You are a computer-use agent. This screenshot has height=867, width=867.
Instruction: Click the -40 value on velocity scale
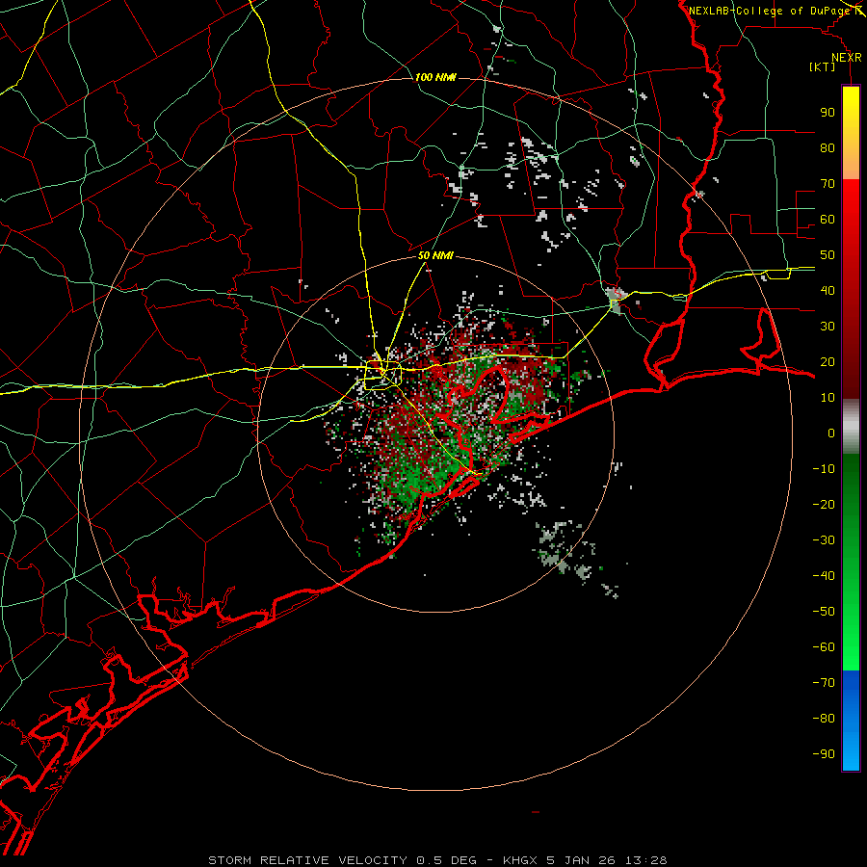[x=824, y=576]
